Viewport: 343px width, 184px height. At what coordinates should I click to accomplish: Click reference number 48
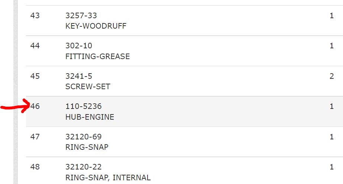35,167
